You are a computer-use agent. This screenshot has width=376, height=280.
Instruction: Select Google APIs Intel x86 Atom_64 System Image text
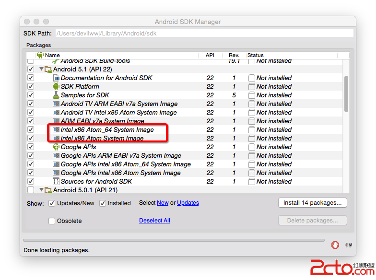[126, 164]
